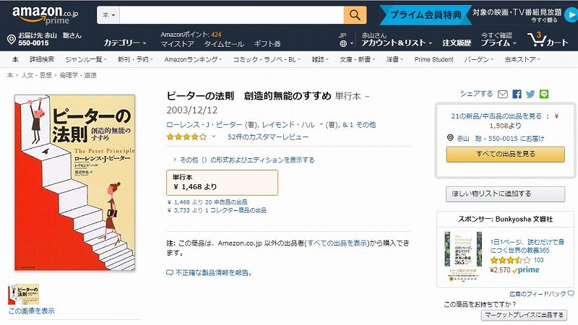The image size is (578, 325).
Task: Click the orange search magnifier button
Action: (x=355, y=15)
